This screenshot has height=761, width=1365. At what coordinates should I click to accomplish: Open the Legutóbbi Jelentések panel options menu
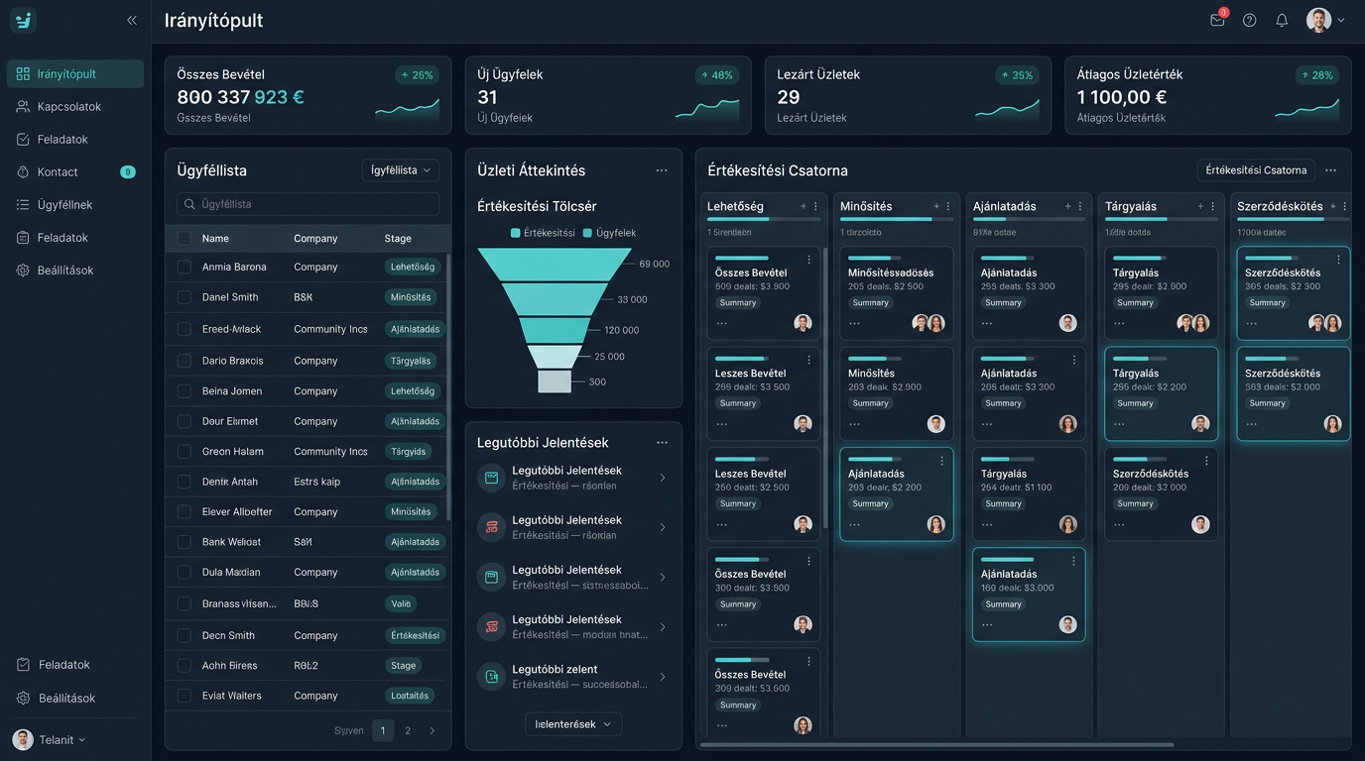(662, 443)
